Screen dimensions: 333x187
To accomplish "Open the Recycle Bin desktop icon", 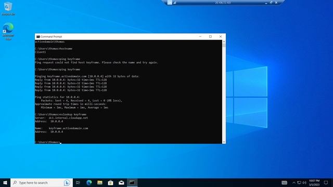I will 8,8.
